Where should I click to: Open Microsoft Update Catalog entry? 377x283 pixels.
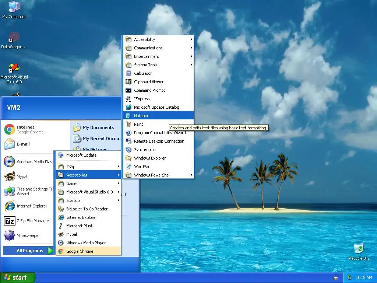[158, 107]
